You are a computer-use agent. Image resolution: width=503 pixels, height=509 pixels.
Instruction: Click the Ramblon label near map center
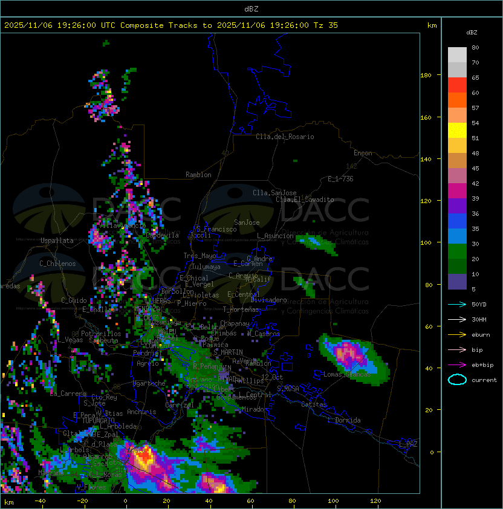pos(198,175)
